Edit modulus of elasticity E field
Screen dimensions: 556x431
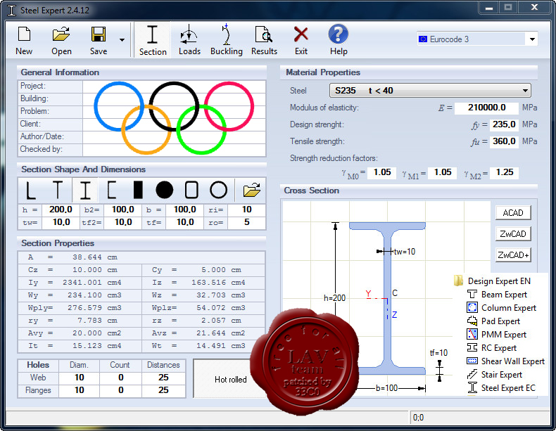[486, 108]
